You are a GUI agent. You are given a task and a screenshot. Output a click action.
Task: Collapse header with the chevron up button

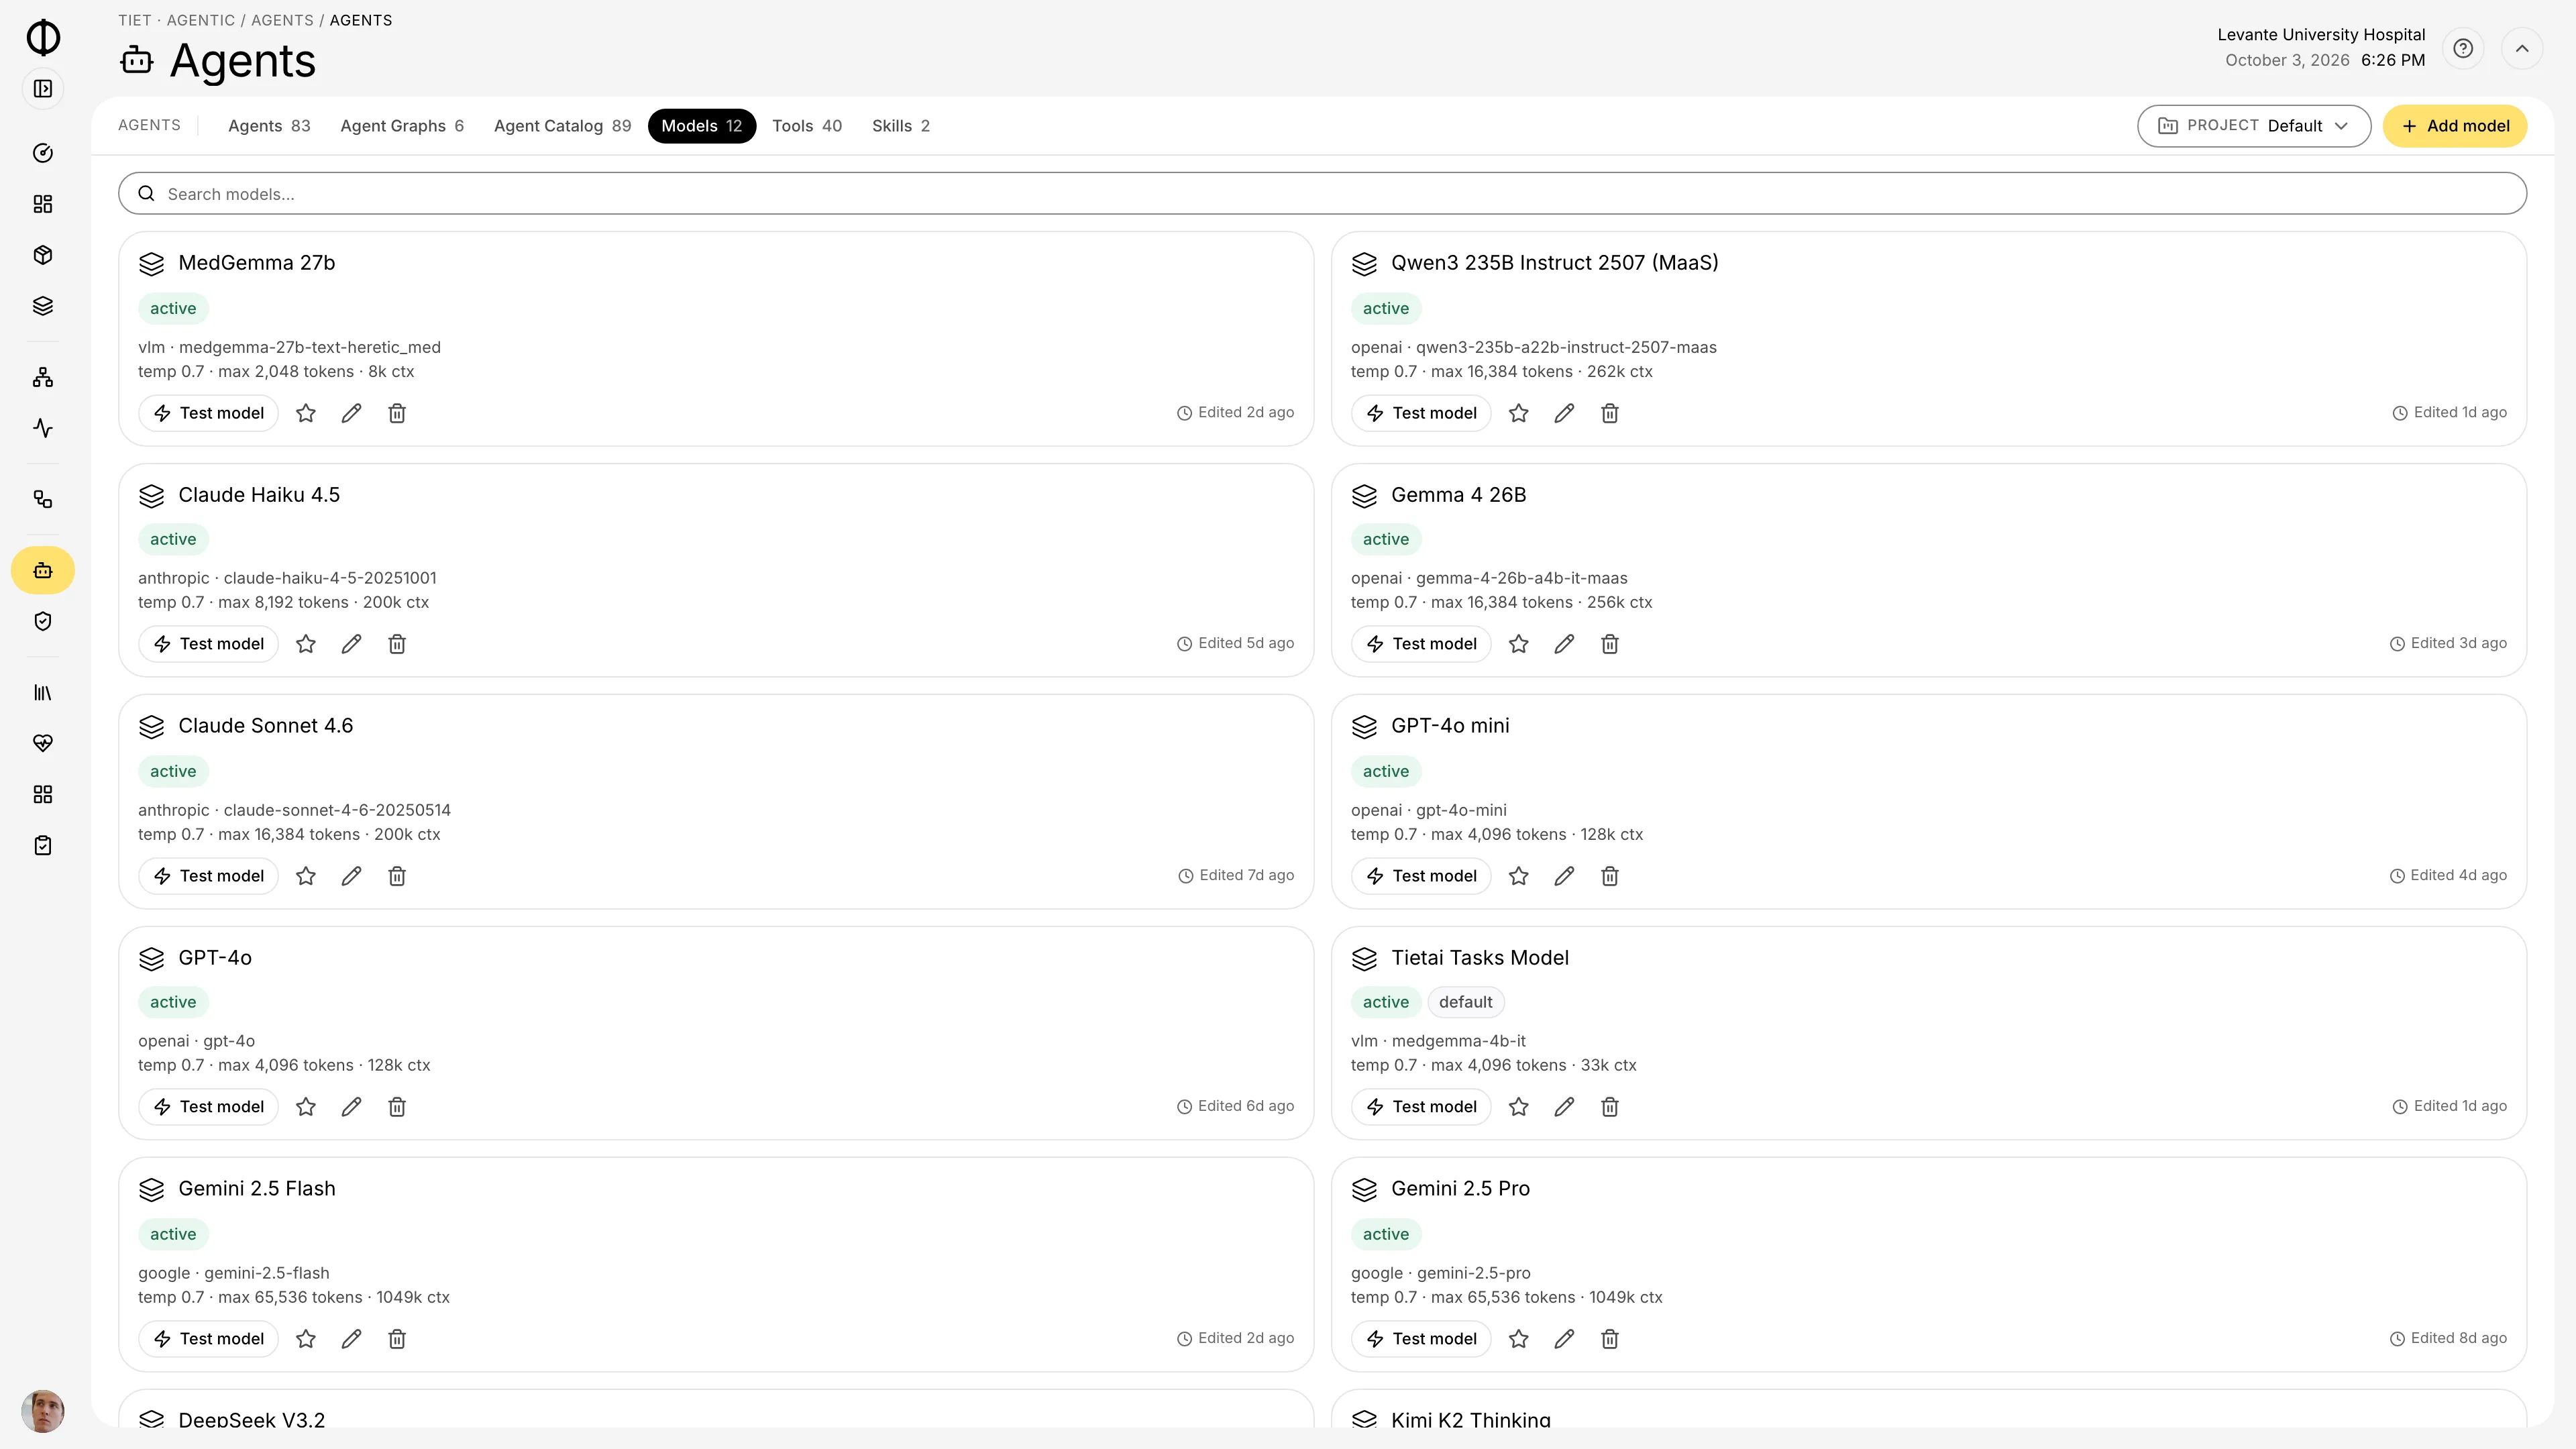pyautogui.click(x=2522, y=48)
